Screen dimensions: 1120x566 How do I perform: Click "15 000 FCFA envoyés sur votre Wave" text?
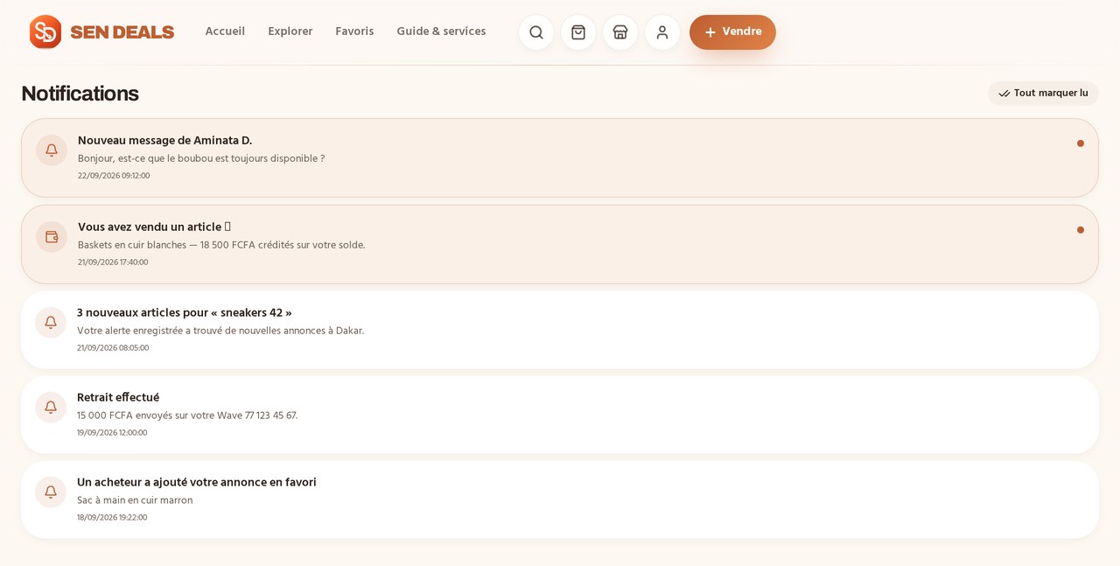pos(159,416)
